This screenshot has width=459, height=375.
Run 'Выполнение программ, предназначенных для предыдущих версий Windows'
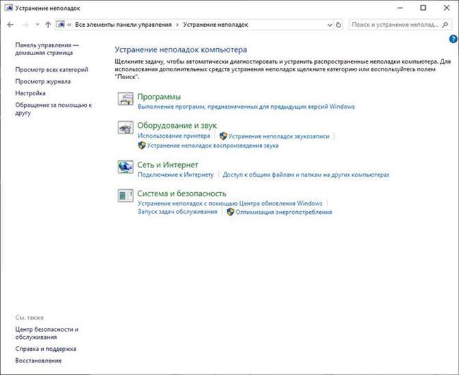pyautogui.click(x=246, y=107)
